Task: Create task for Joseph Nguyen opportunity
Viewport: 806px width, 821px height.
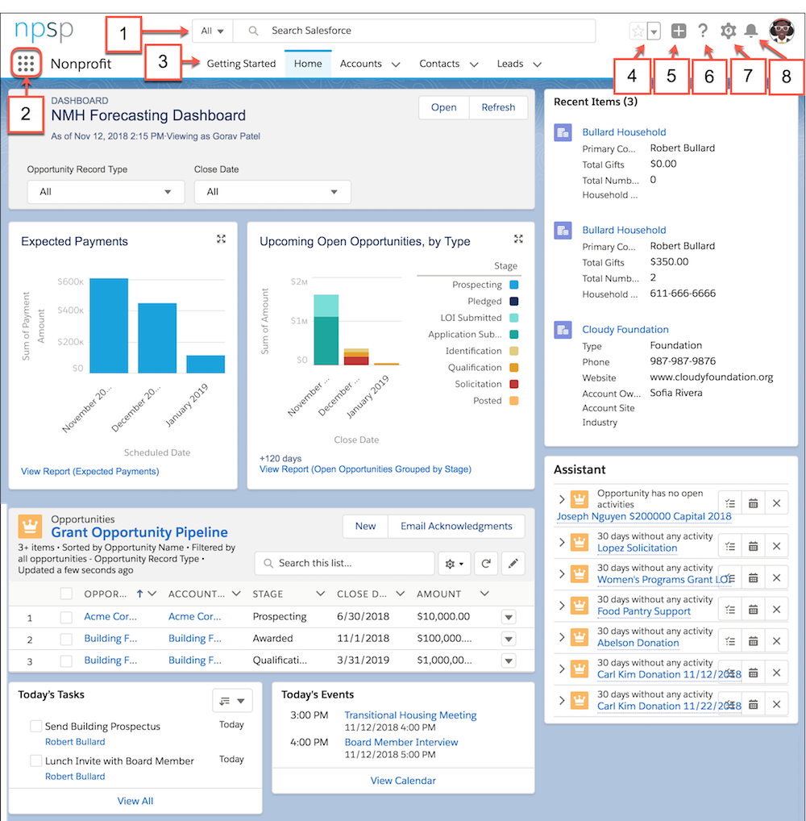Action: pos(730,504)
